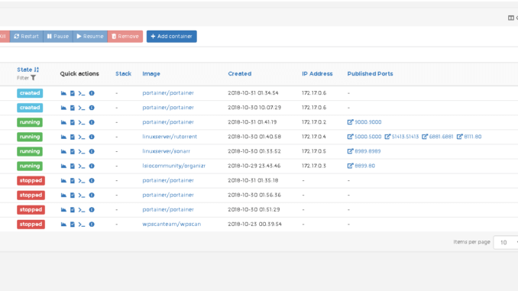This screenshot has width=518, height=291.
Task: Open the linuxserver/rutorrent image link
Action: pos(170,137)
